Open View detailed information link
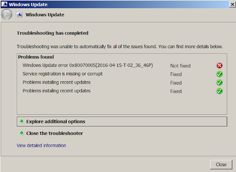This screenshot has height=172, width=236. click(x=41, y=146)
